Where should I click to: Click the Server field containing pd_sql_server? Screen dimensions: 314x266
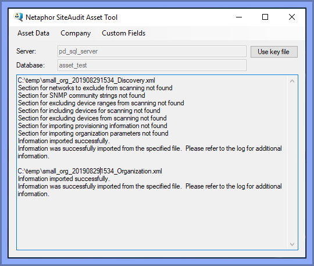pyautogui.click(x=152, y=51)
